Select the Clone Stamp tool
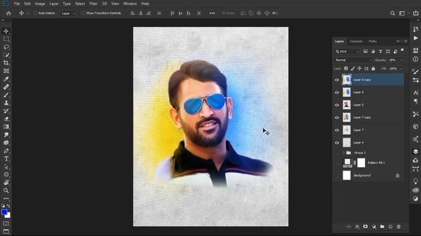 pos(6,103)
